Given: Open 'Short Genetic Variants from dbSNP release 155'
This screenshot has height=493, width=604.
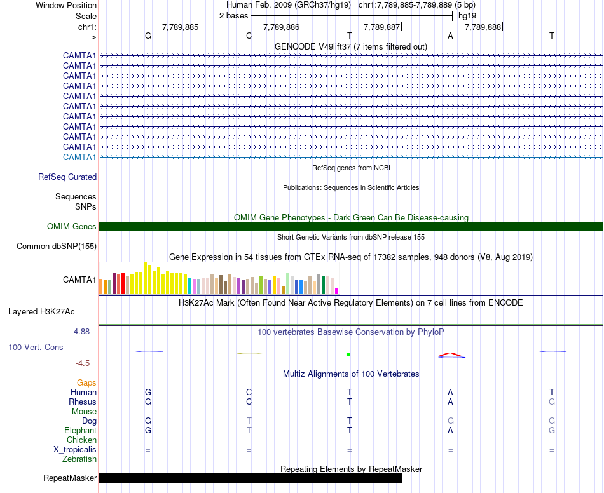Looking at the screenshot, I should click(x=351, y=237).
